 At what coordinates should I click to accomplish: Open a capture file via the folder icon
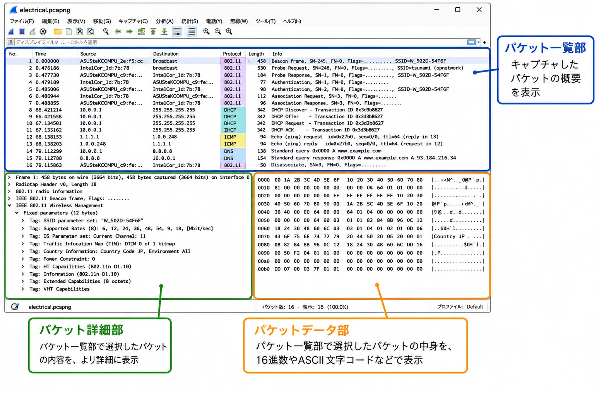point(58,32)
